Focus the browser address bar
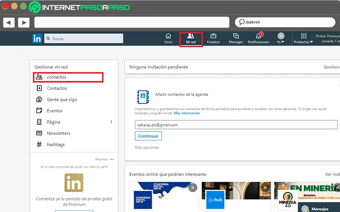340x212 pixels. click(x=132, y=22)
